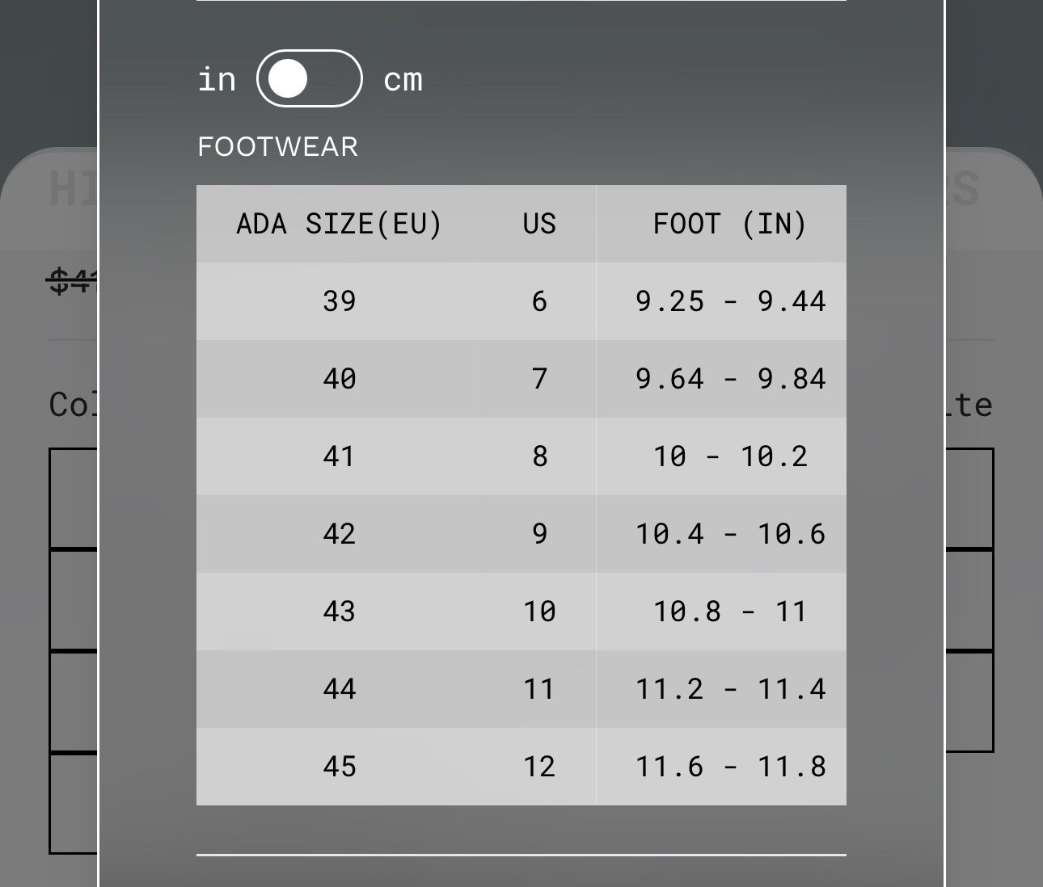Select EU size 43 cell
The image size is (1043, 887).
[x=340, y=612]
